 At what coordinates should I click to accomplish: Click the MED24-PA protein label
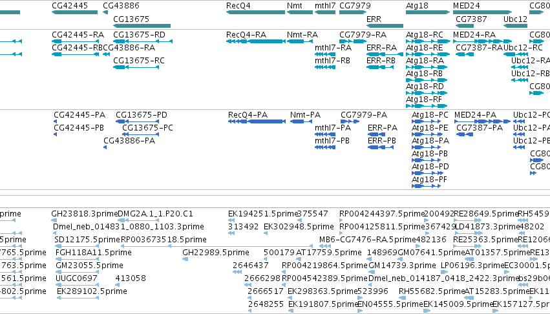pyautogui.click(x=475, y=115)
